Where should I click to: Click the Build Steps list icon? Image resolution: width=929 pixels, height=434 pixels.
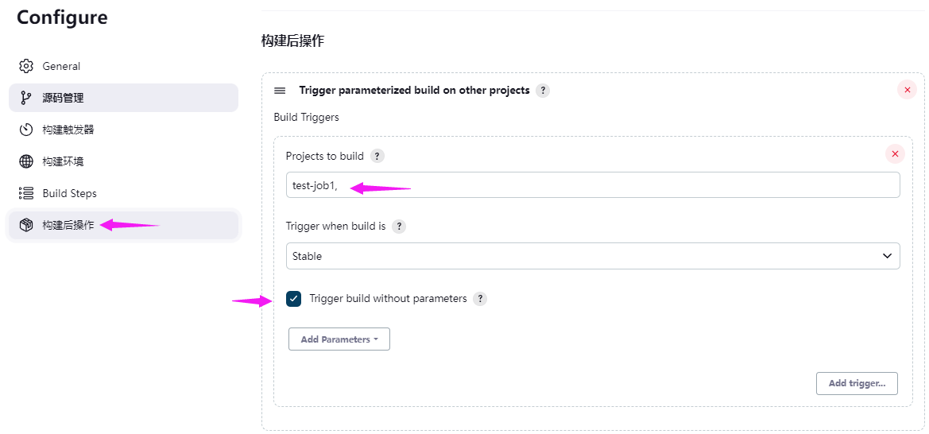26,193
